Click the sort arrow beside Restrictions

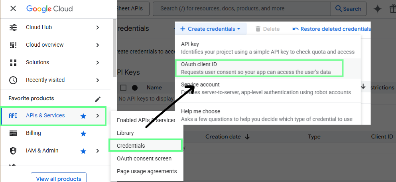pyautogui.click(x=363, y=87)
